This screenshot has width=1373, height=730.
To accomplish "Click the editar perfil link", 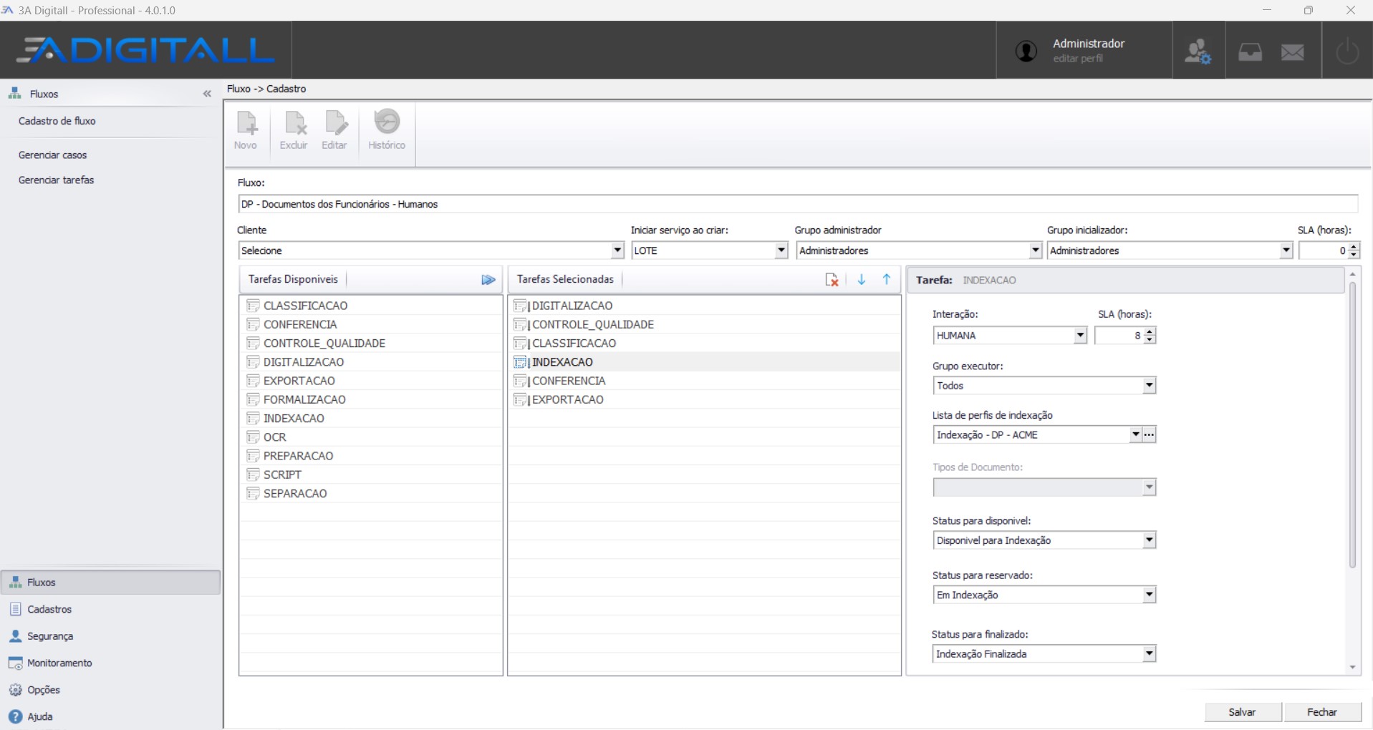I will tap(1078, 59).
